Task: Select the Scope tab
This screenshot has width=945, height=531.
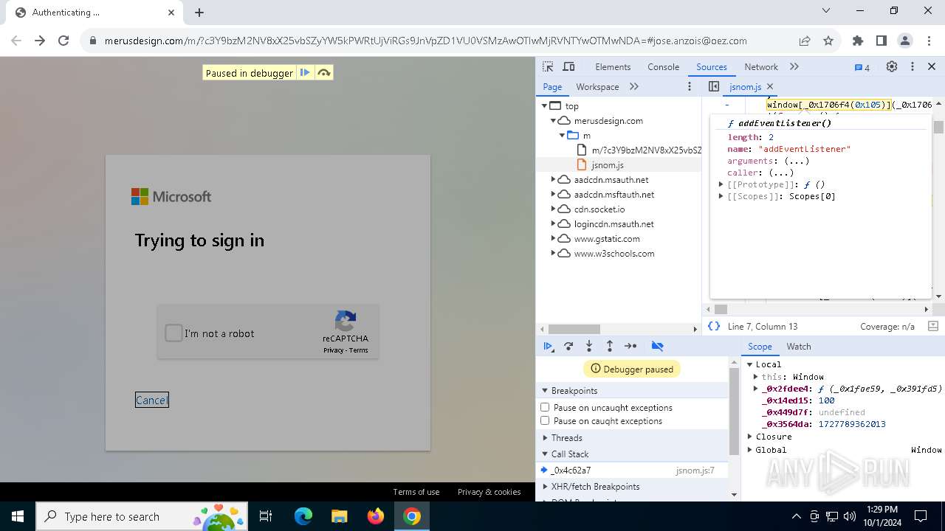Action: tap(760, 346)
